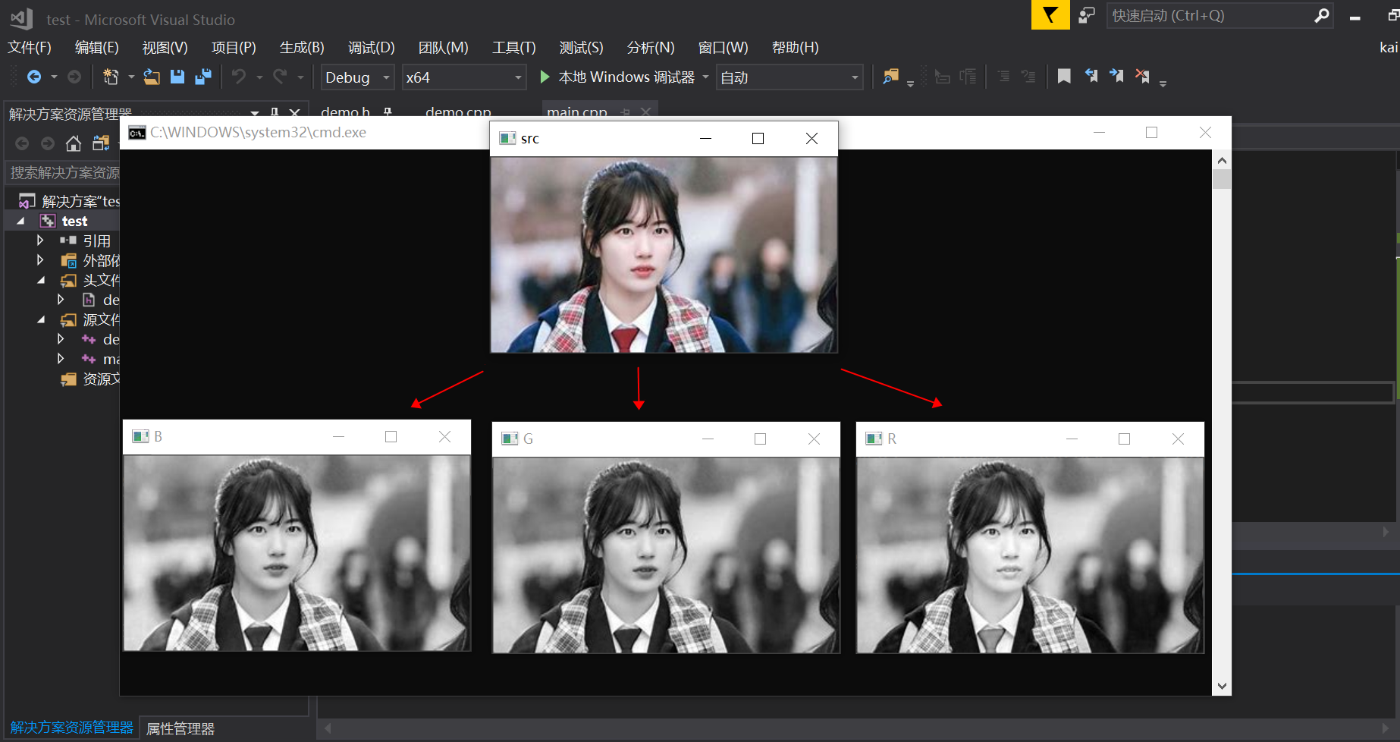This screenshot has width=1400, height=742.
Task: Click the Home icon in Solution Explorer
Action: pyautogui.click(x=73, y=143)
